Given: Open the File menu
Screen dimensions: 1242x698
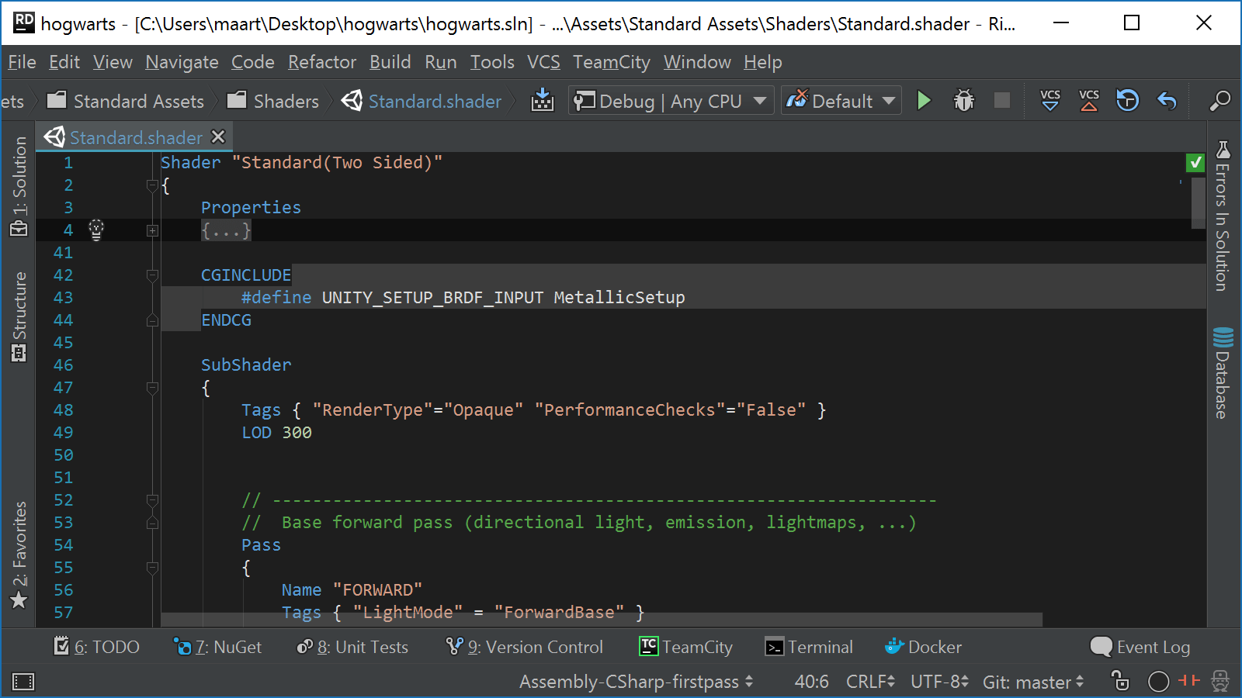Looking at the screenshot, I should [x=22, y=62].
